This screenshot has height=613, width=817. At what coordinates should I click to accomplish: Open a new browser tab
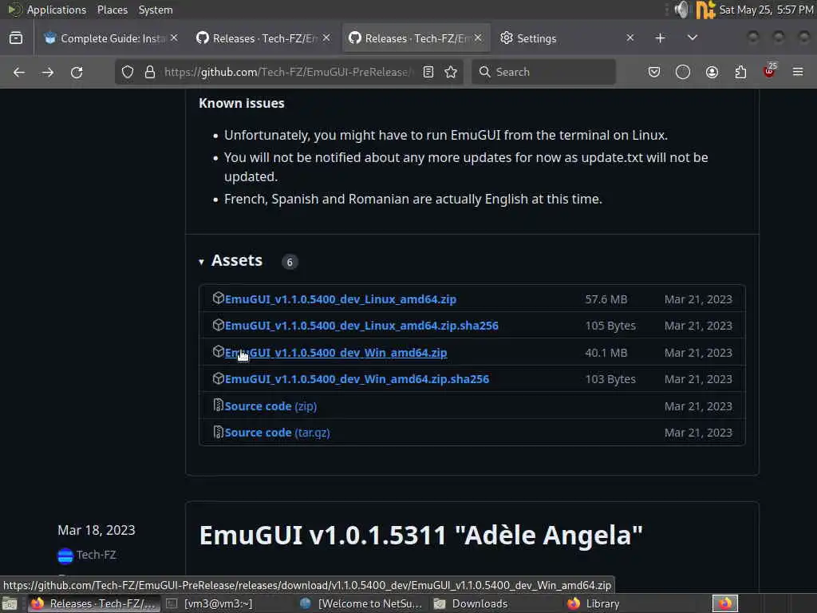[660, 38]
